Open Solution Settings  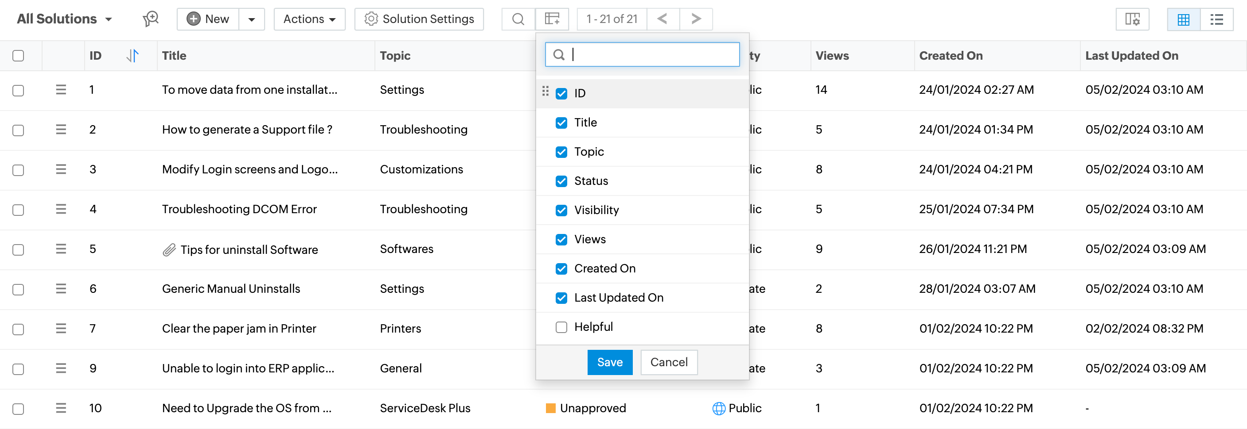coord(419,19)
